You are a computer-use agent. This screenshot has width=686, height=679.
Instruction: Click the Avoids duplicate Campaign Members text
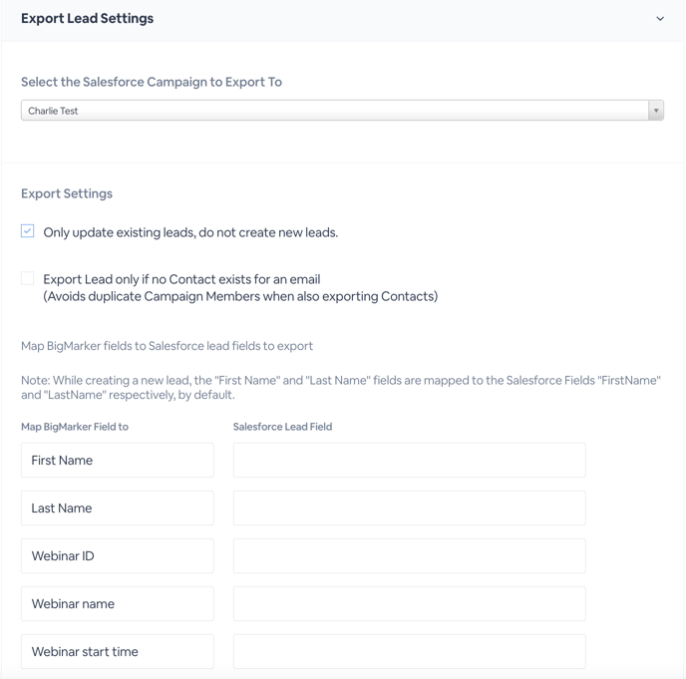(x=240, y=296)
